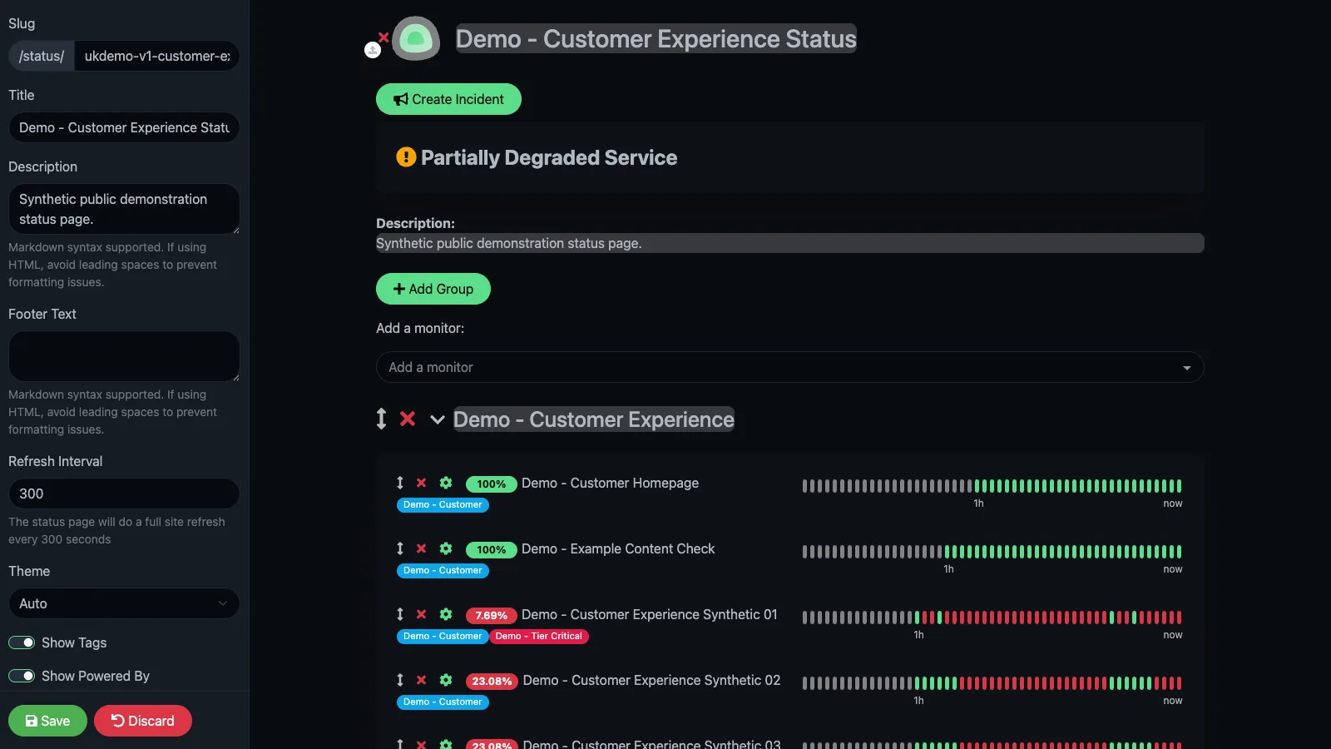This screenshot has width=1331, height=749.
Task: Click the 7.69% uptime badge
Action: pyautogui.click(x=491, y=615)
